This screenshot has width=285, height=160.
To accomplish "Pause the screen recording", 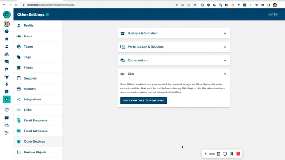I will [232, 154].
